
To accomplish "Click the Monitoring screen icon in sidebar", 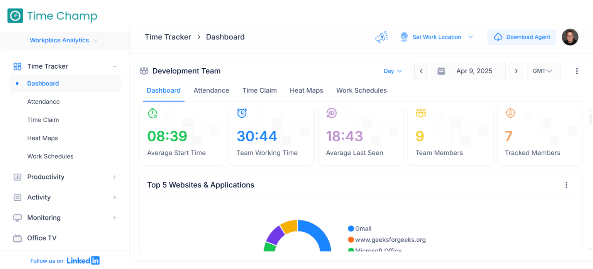I will coord(17,217).
